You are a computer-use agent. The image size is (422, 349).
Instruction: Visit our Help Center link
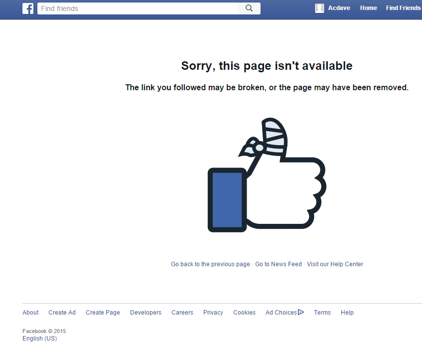[335, 264]
